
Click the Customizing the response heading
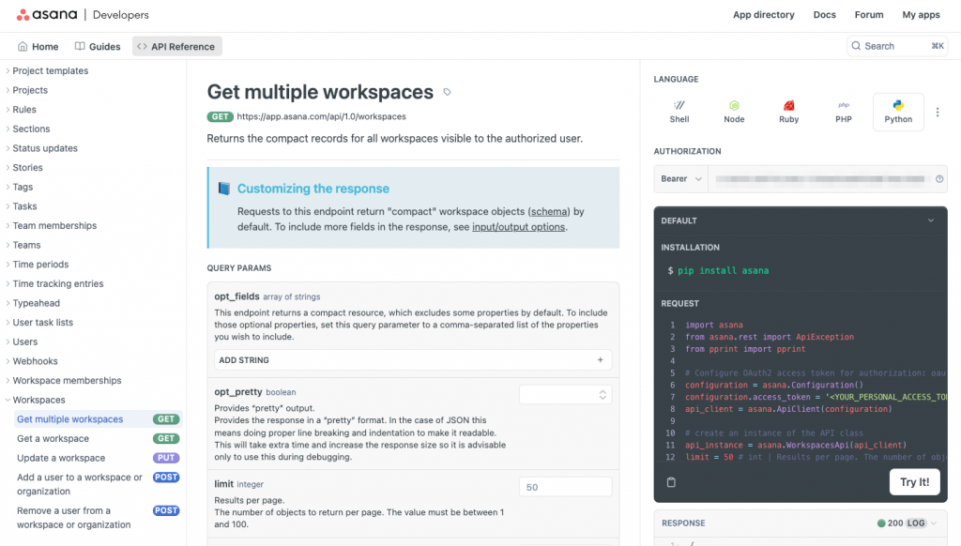pyautogui.click(x=313, y=189)
